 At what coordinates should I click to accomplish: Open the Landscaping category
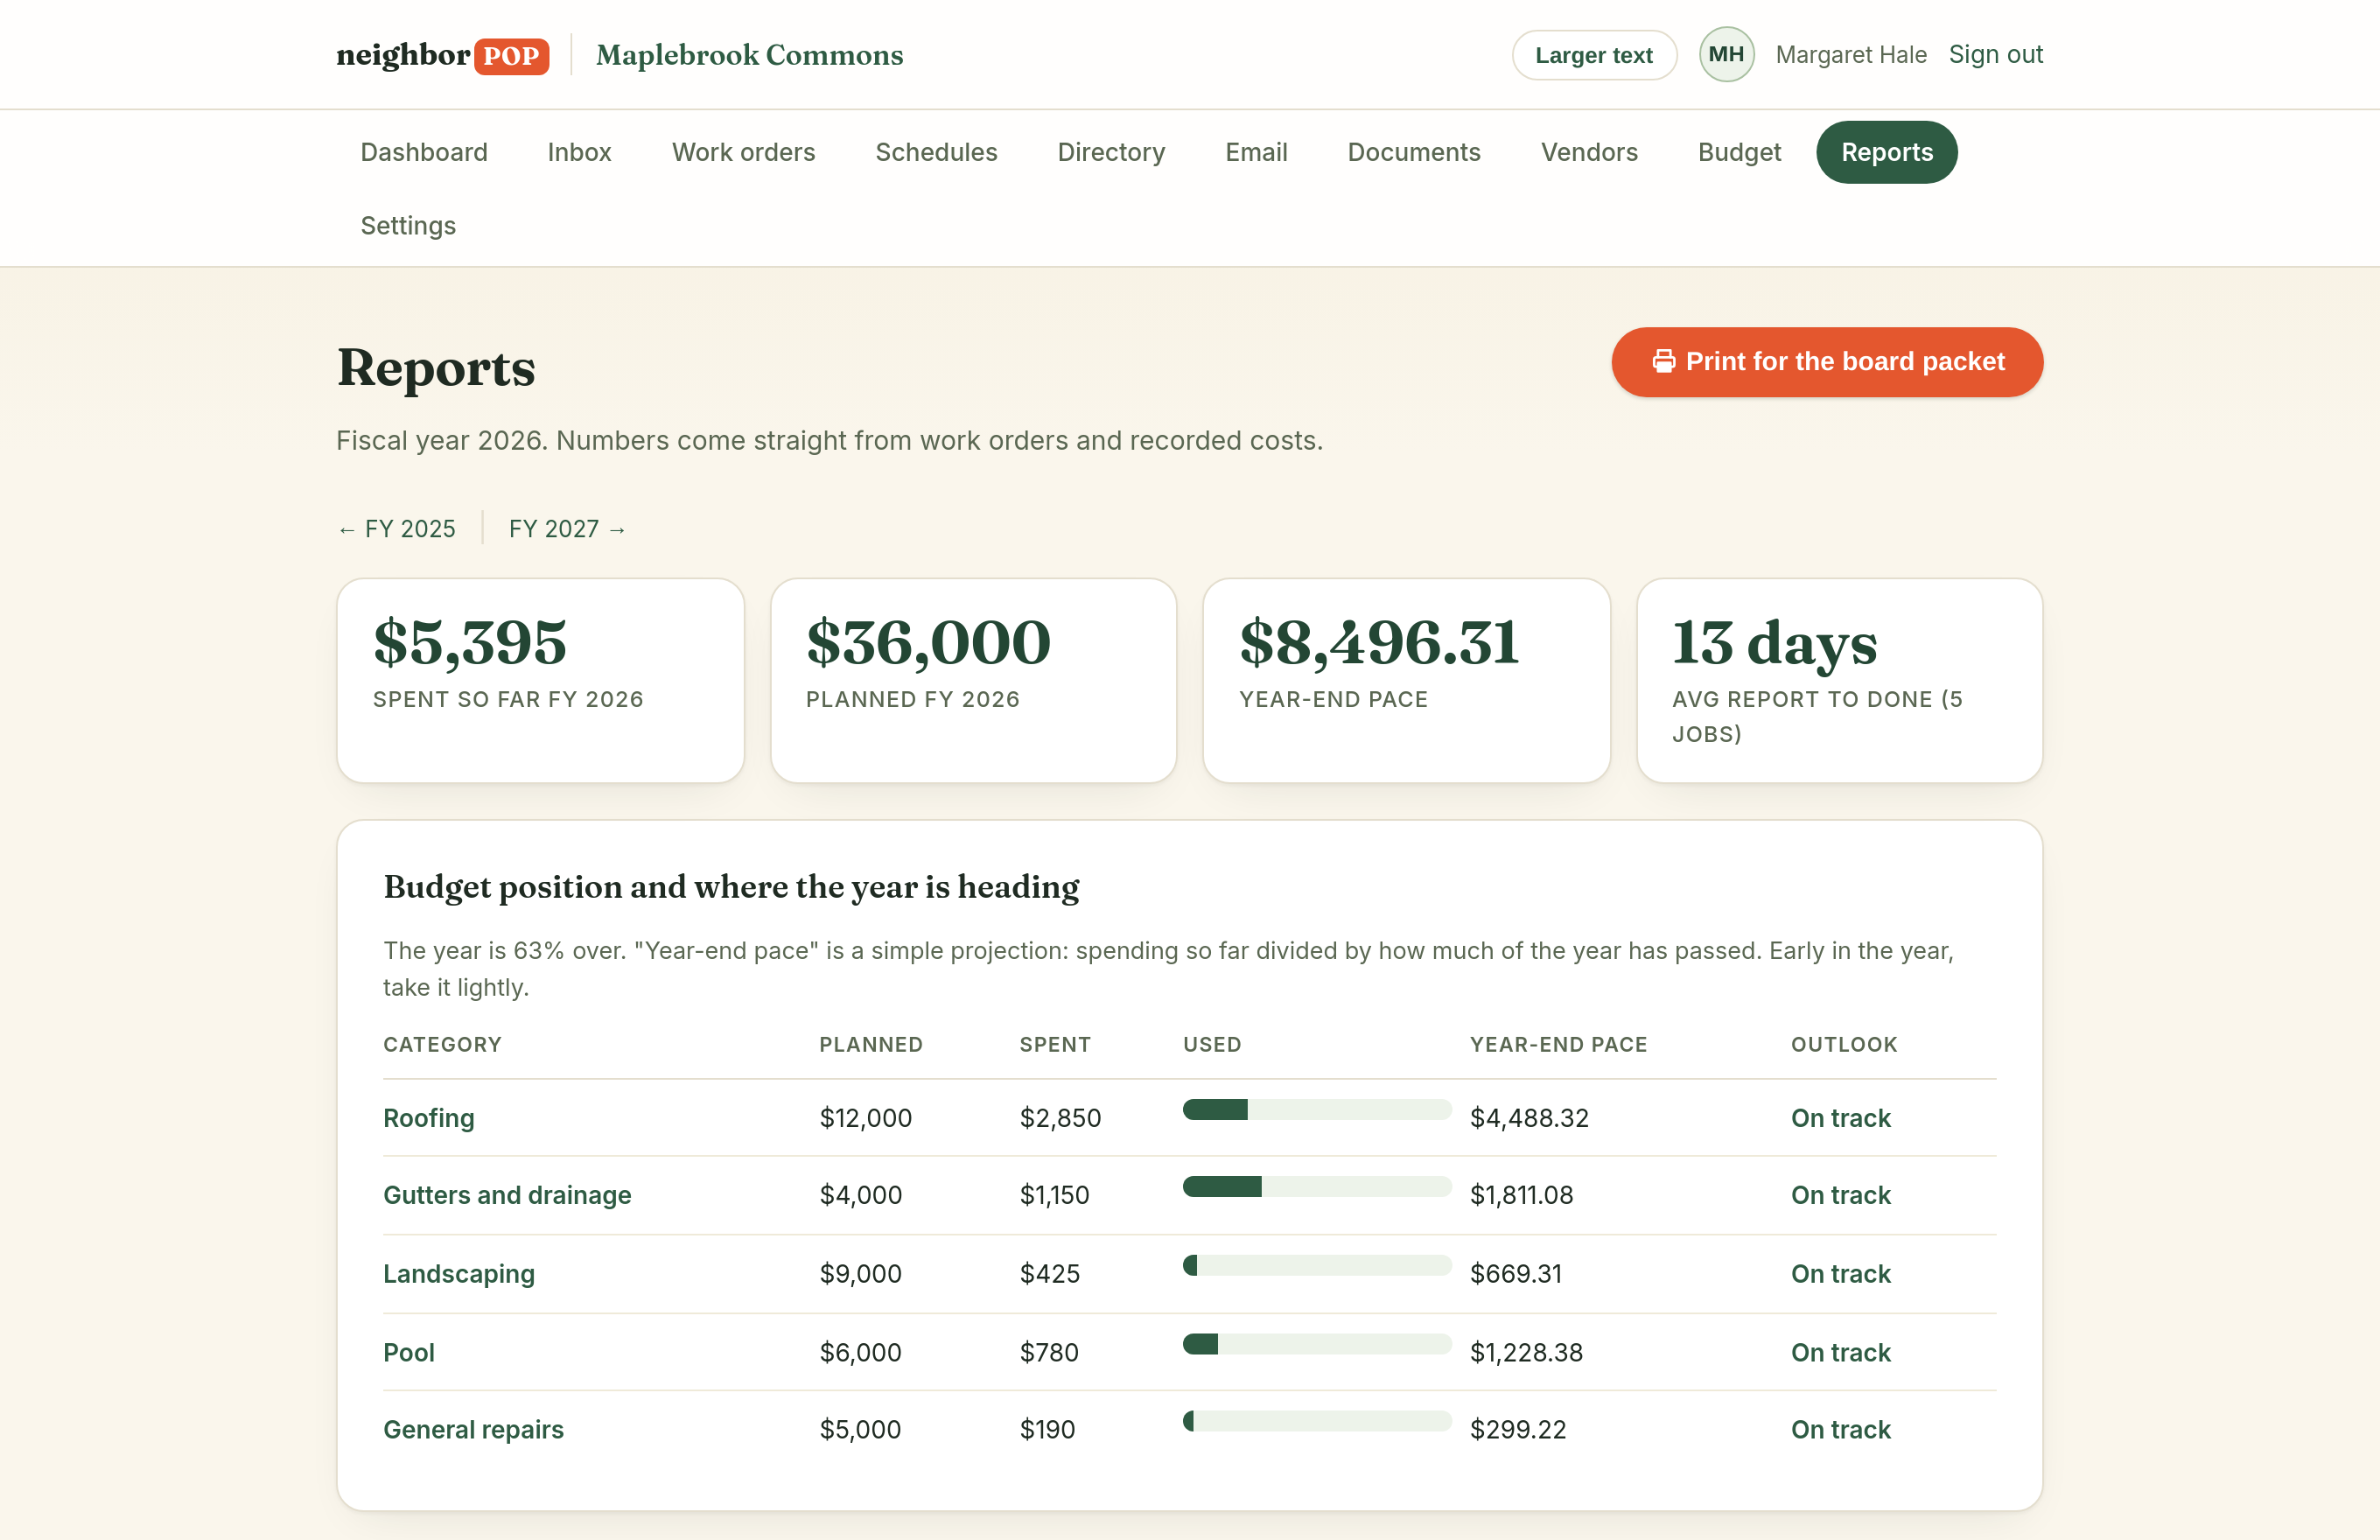[x=459, y=1274]
